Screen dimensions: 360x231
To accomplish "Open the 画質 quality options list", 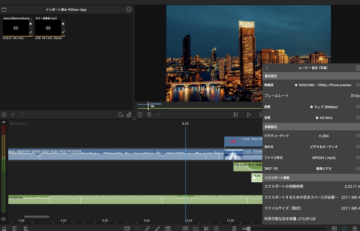I will 357,107.
